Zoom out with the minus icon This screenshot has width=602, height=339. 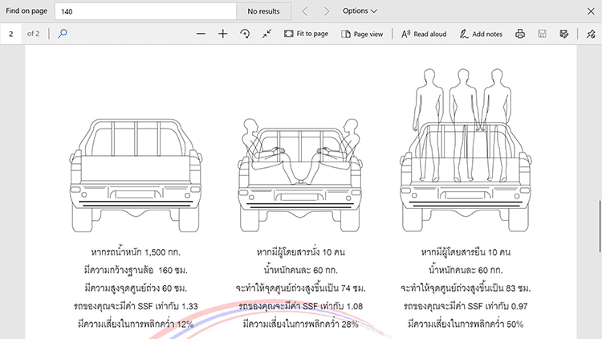201,34
